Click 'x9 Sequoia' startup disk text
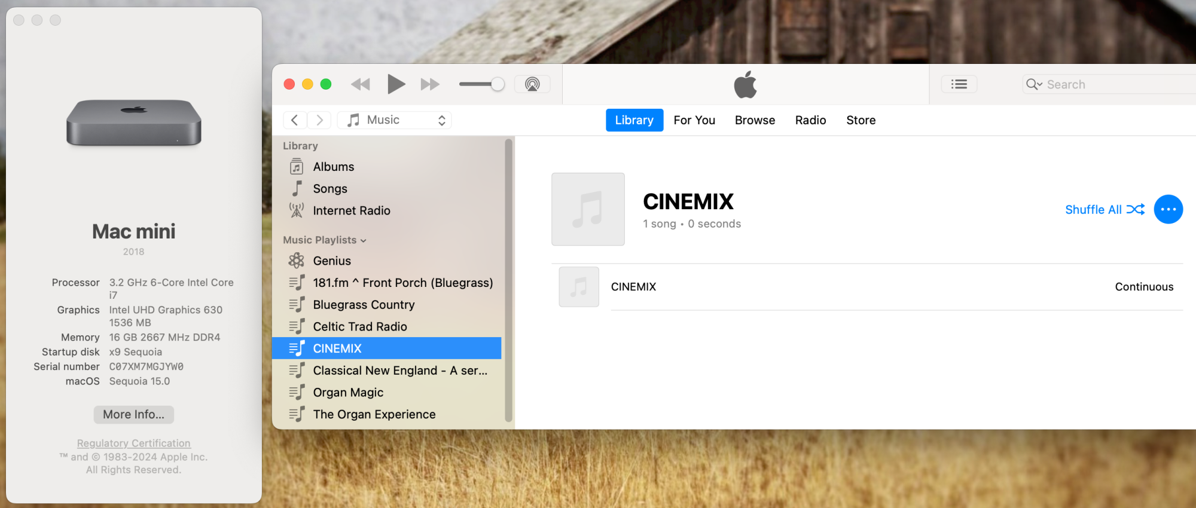The height and width of the screenshot is (508, 1196). click(135, 352)
